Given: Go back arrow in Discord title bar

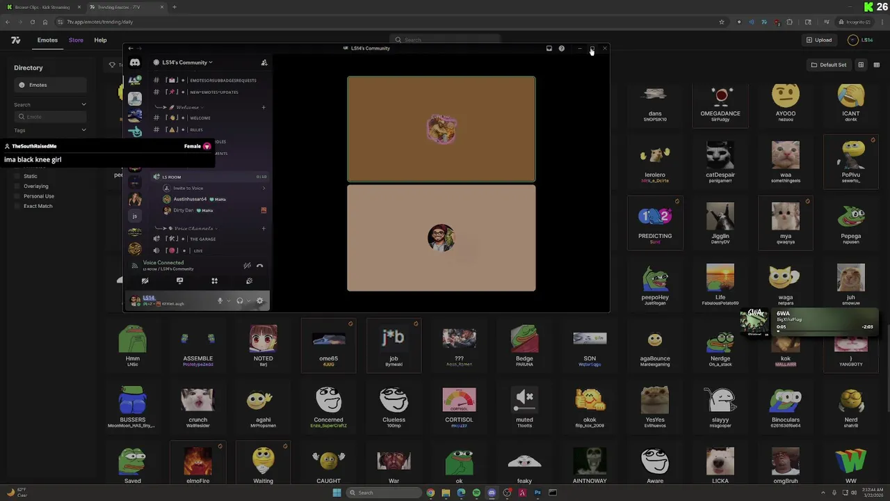Looking at the screenshot, I should (131, 48).
